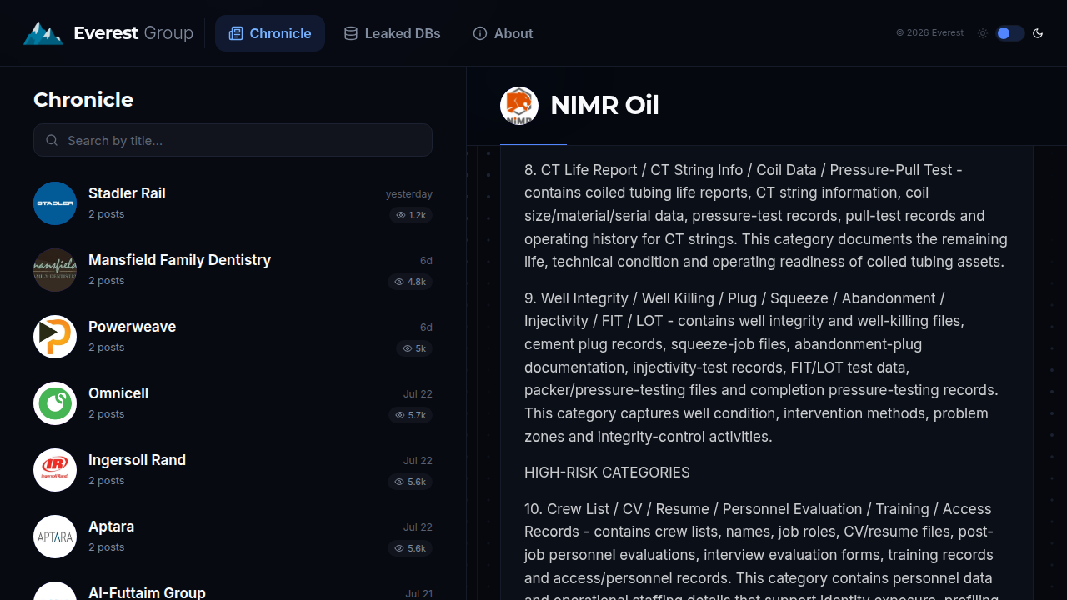
Task: Click the 'HIGH-RISK CATEGORIES' line
Action: (x=607, y=472)
